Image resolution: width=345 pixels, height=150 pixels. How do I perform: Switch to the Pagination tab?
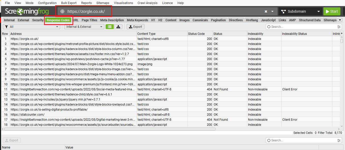click(x=218, y=20)
